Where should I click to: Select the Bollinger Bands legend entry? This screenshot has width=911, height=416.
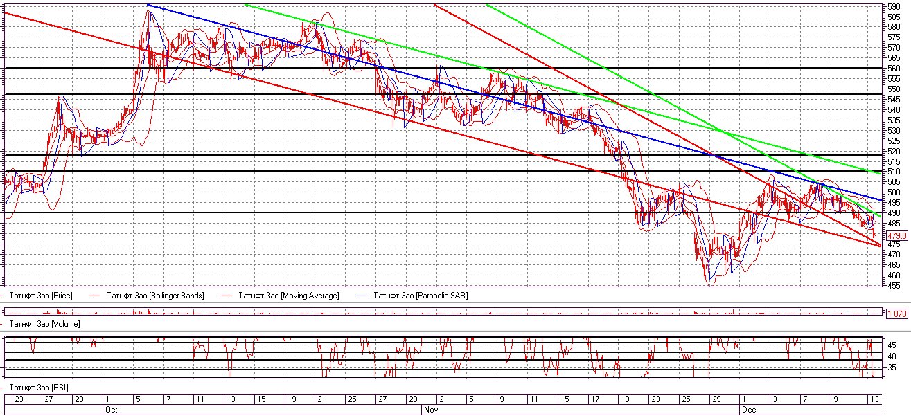pyautogui.click(x=155, y=296)
